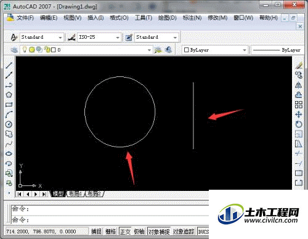Open the 标注(N) menu
308x239 pixels.
click(x=192, y=18)
